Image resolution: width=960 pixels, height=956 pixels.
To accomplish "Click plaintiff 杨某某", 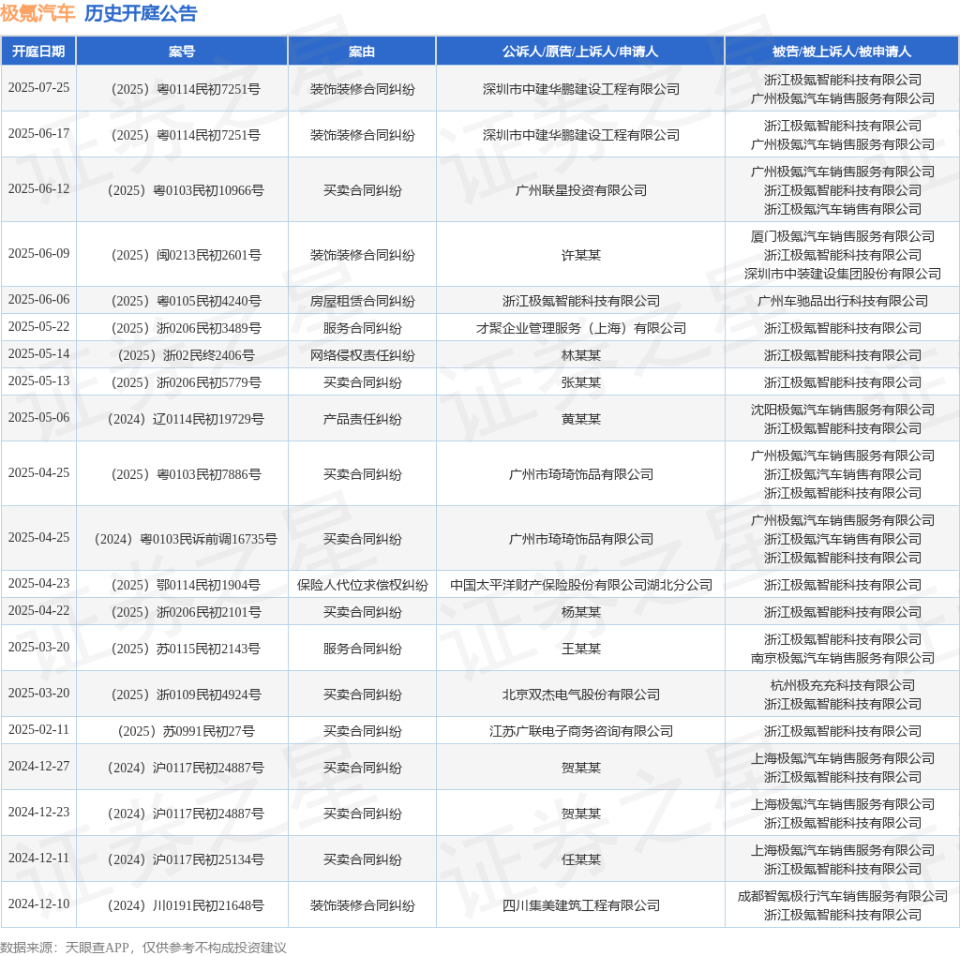I will coord(580,612).
